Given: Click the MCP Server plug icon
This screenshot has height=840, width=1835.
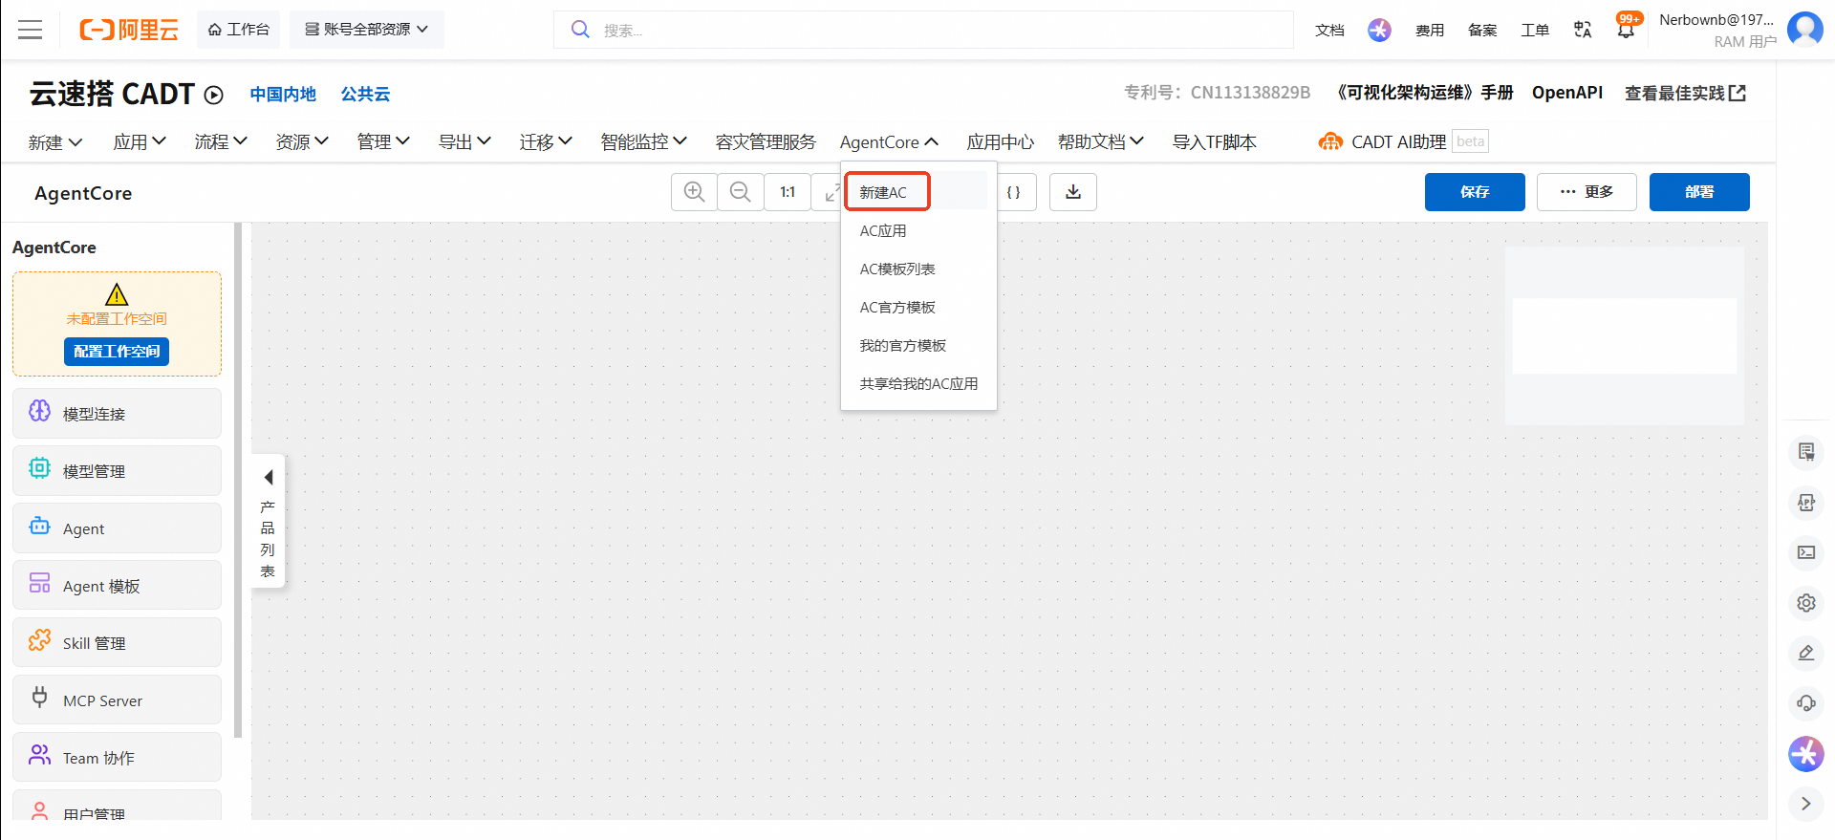Looking at the screenshot, I should pyautogui.click(x=39, y=698).
